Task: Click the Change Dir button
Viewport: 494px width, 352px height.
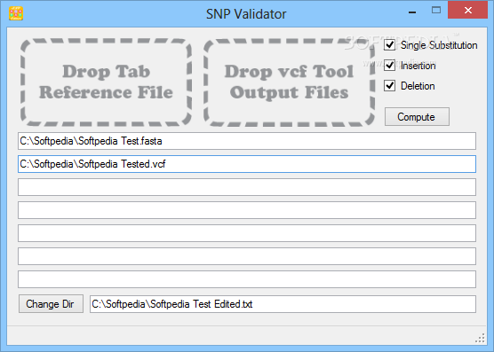Action: 51,304
